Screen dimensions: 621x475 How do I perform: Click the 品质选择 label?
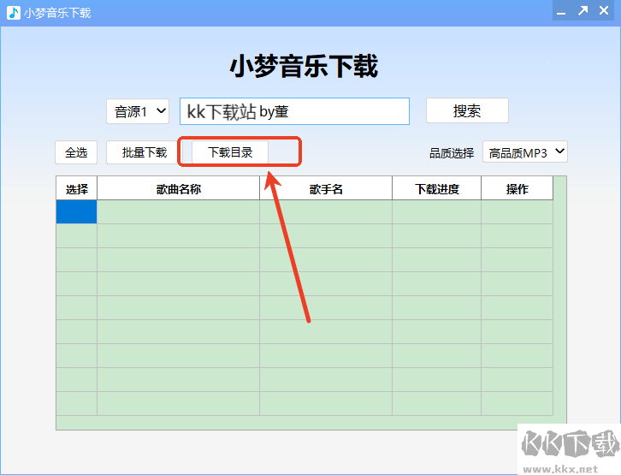click(x=452, y=153)
